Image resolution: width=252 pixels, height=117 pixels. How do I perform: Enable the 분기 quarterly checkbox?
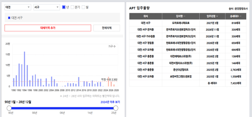click(72, 7)
